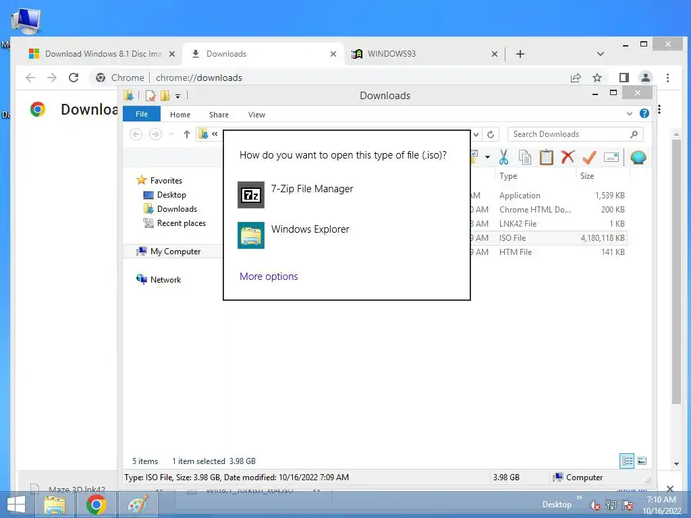Open Chrome tab search chevron
The image size is (691, 518).
point(600,54)
